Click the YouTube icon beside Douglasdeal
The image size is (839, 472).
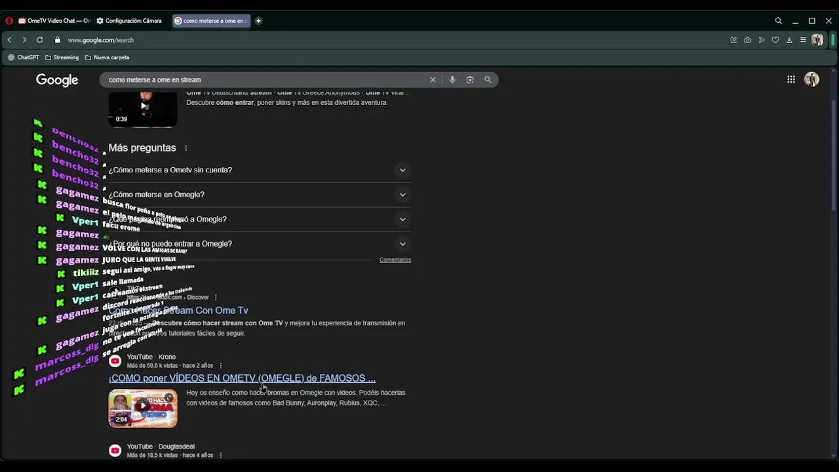(115, 450)
